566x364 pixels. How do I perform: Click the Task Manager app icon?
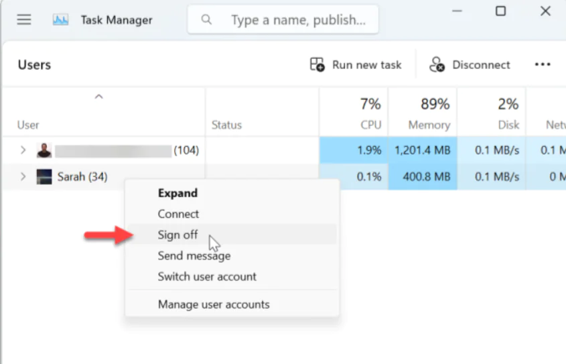pyautogui.click(x=61, y=20)
